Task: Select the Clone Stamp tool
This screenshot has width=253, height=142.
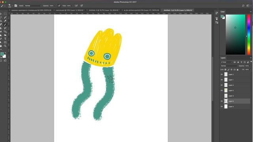Action: 1,28
